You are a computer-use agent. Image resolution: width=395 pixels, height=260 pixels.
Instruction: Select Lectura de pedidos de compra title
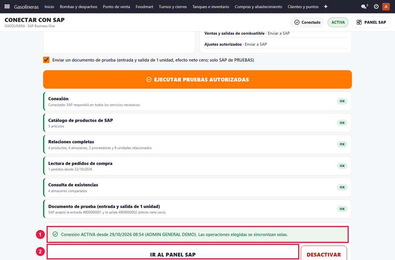pyautogui.click(x=80, y=163)
